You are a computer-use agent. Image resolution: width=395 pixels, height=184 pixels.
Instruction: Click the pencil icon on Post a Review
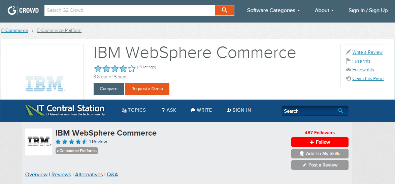[304, 165]
